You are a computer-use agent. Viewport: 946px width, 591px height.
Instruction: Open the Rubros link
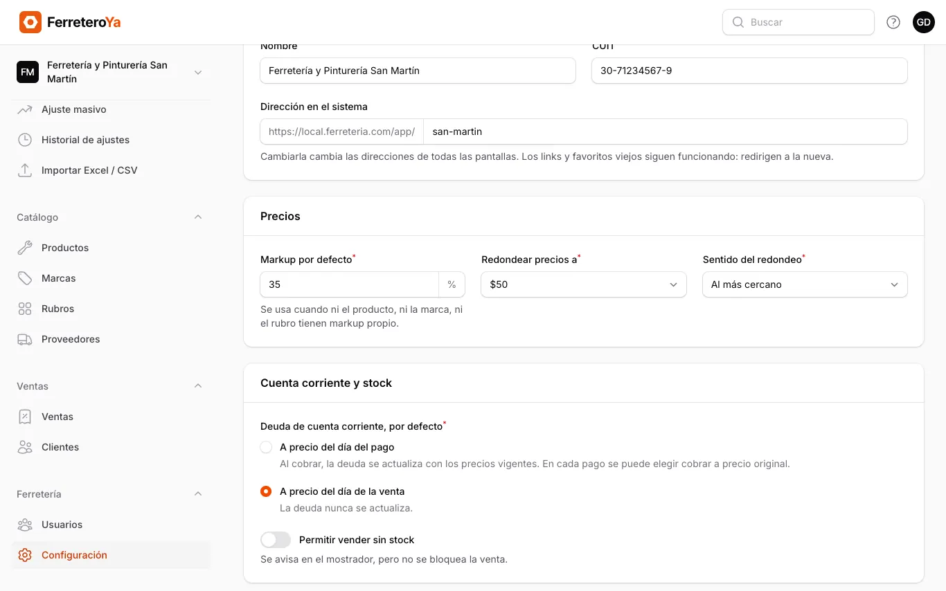(111, 309)
